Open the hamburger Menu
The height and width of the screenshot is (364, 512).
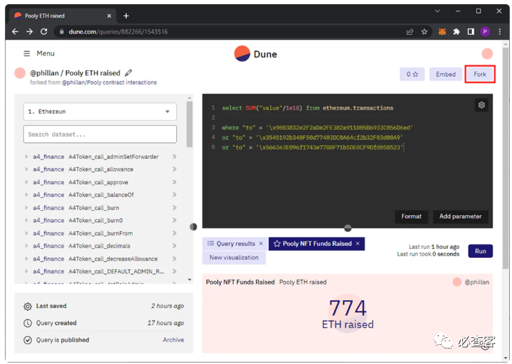[x=39, y=53]
